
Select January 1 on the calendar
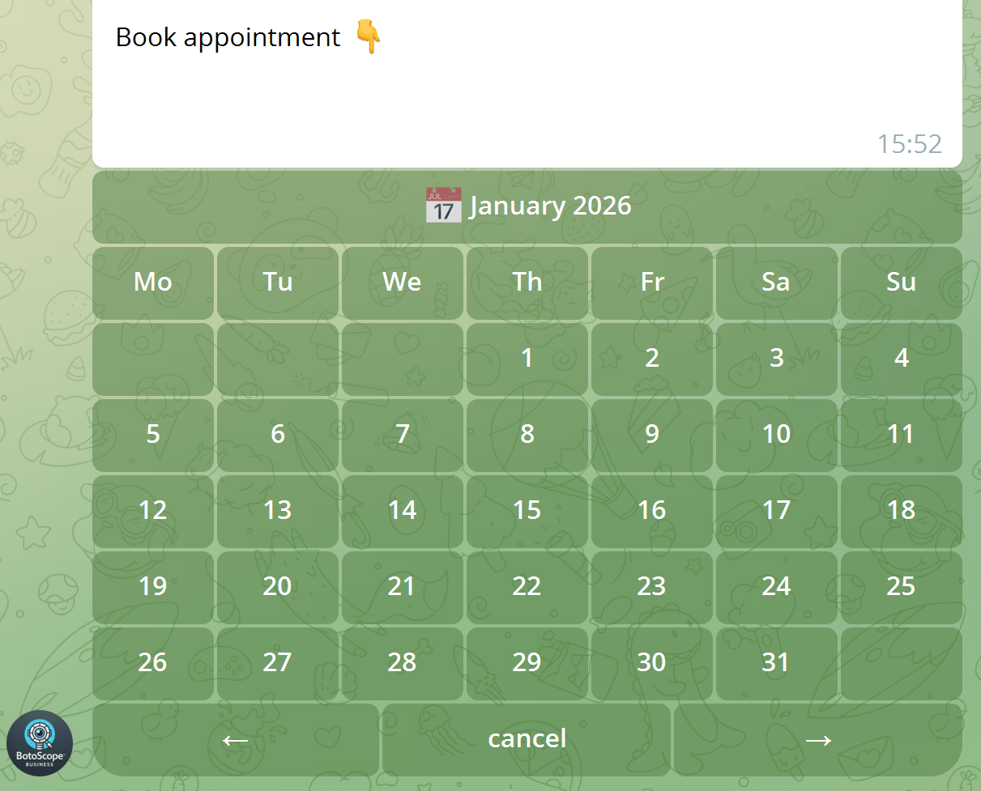tap(527, 357)
